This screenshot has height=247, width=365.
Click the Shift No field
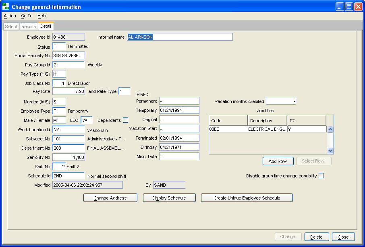point(59,167)
